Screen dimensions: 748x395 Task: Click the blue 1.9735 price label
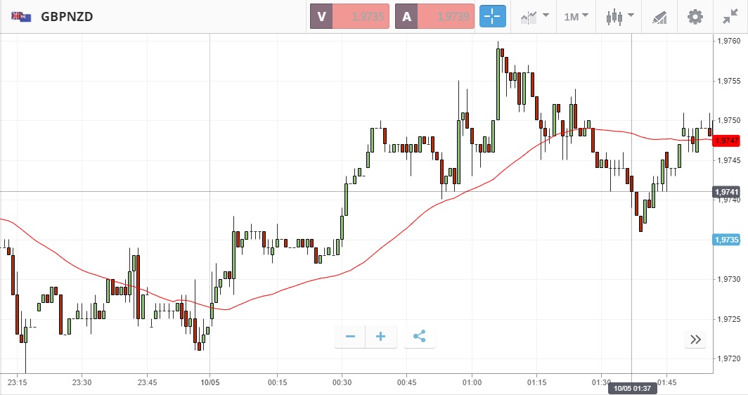tap(726, 240)
